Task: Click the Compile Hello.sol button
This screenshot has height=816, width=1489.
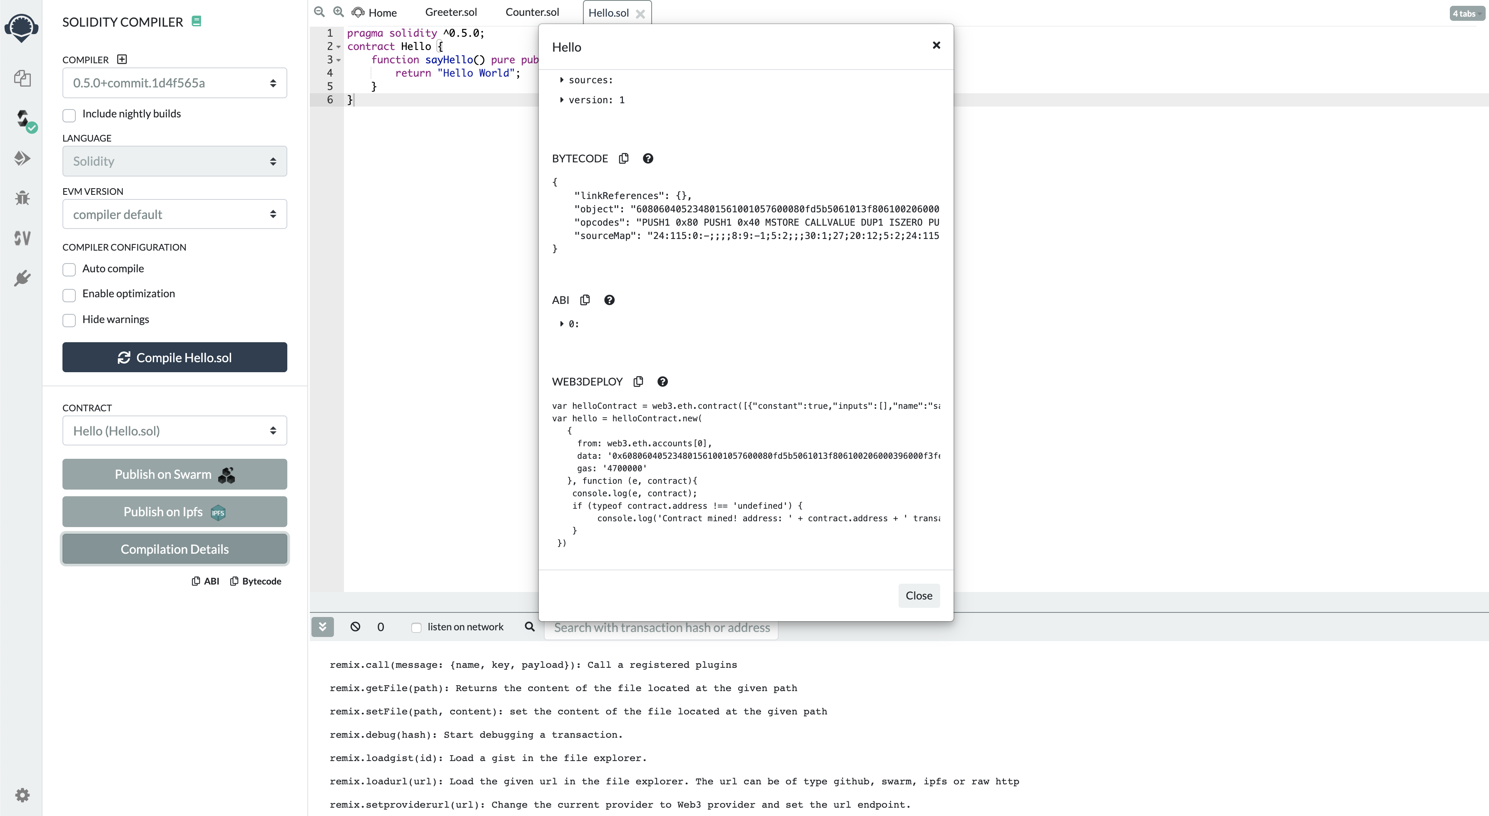Action: coord(174,358)
